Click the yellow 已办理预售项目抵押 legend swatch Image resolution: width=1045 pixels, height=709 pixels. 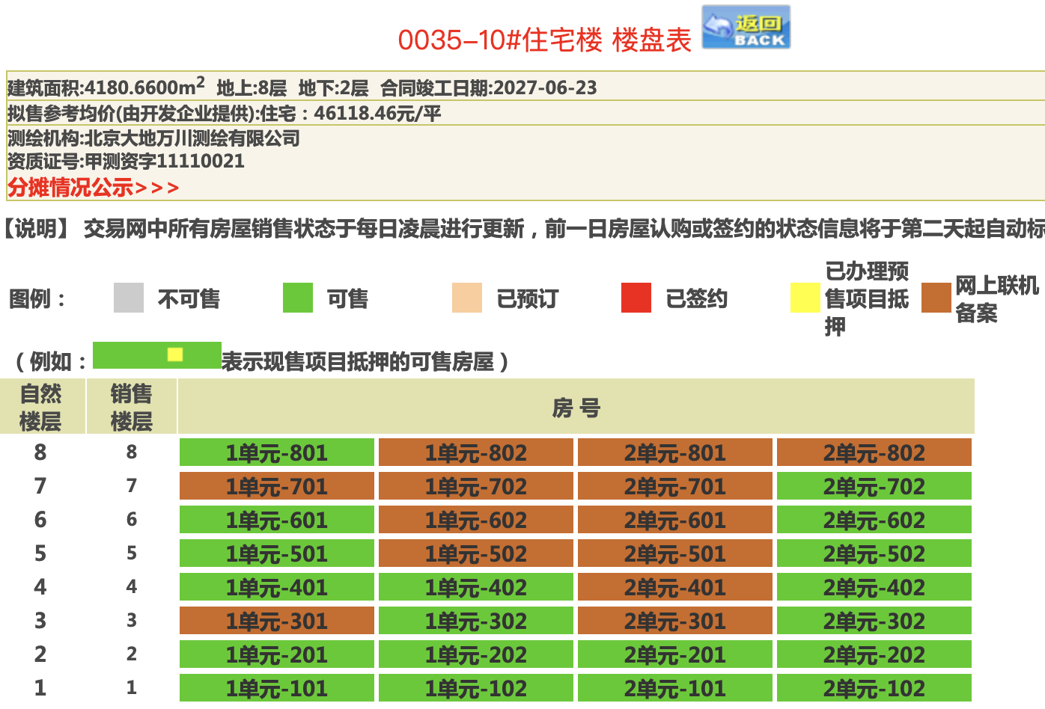[805, 298]
